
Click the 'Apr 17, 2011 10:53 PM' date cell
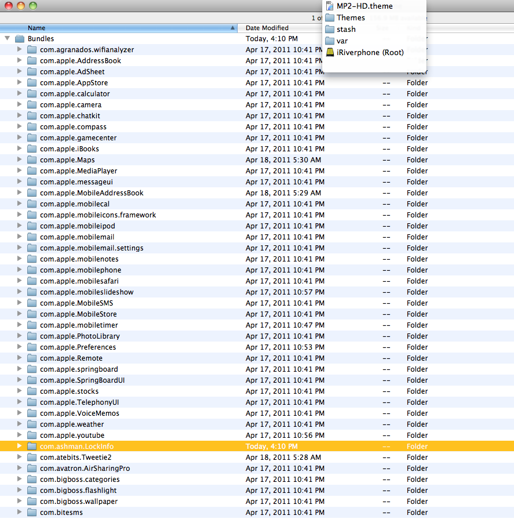pos(285,347)
